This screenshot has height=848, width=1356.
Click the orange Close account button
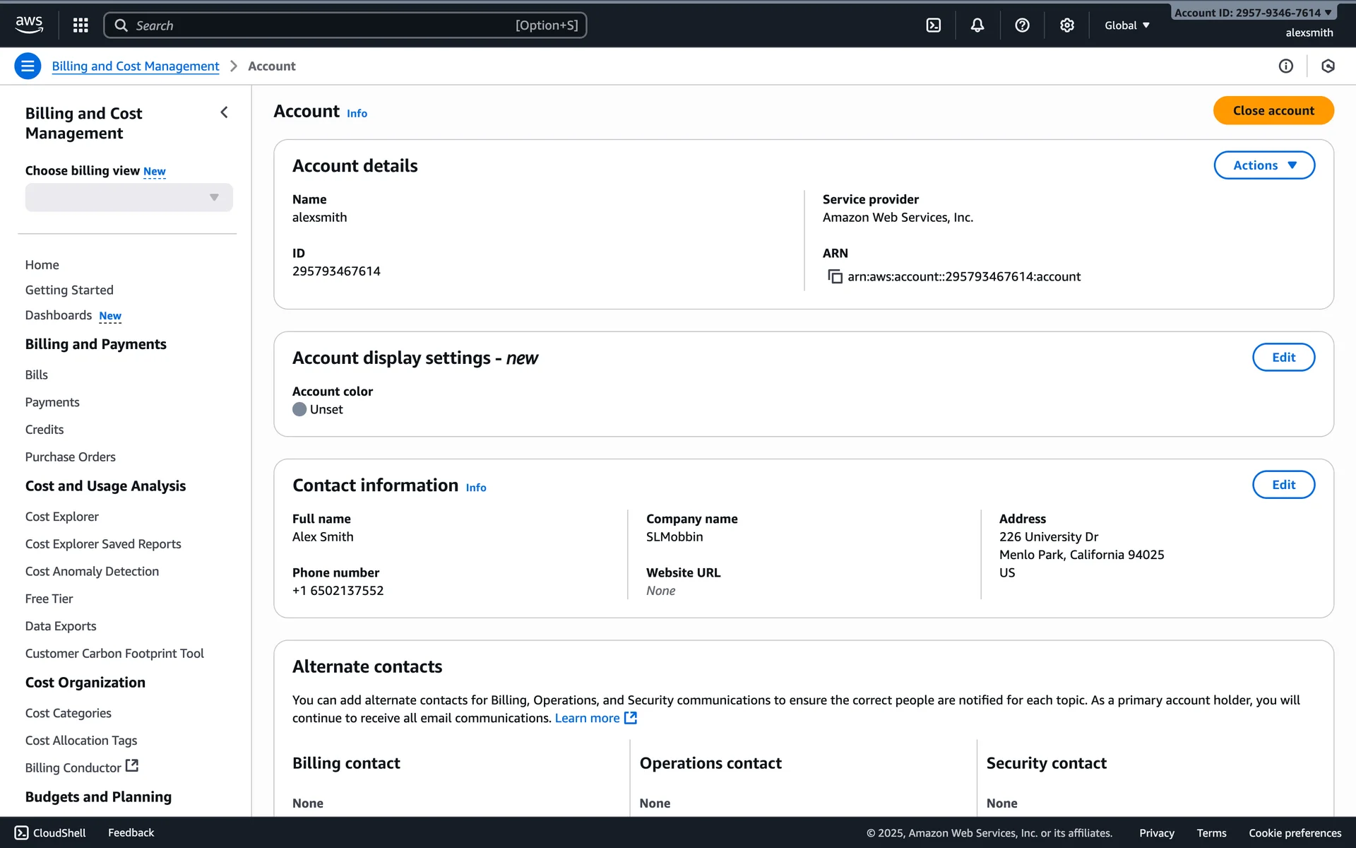click(x=1273, y=110)
